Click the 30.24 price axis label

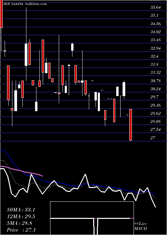156,89
